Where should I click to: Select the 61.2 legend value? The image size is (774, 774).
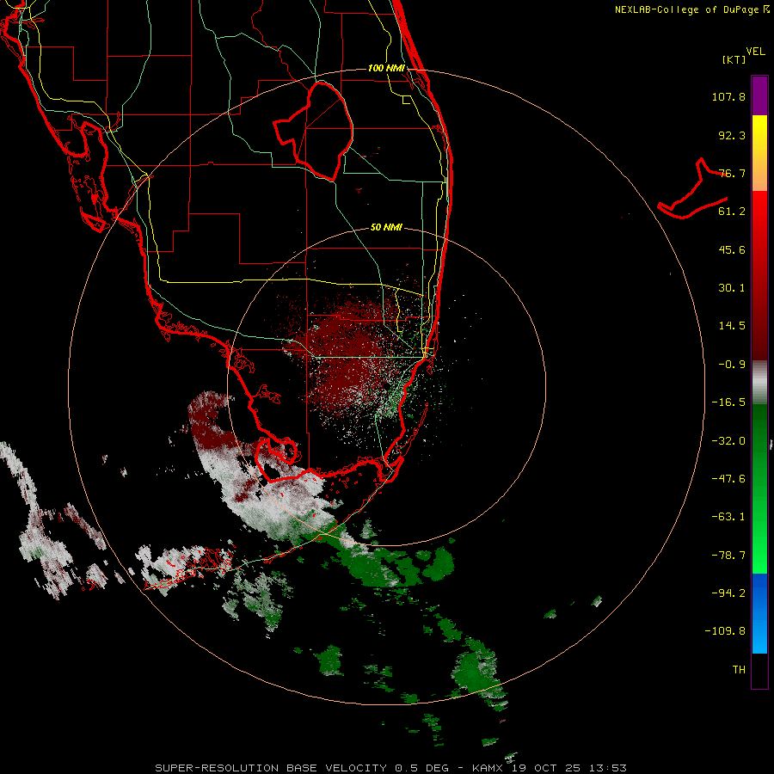point(732,212)
